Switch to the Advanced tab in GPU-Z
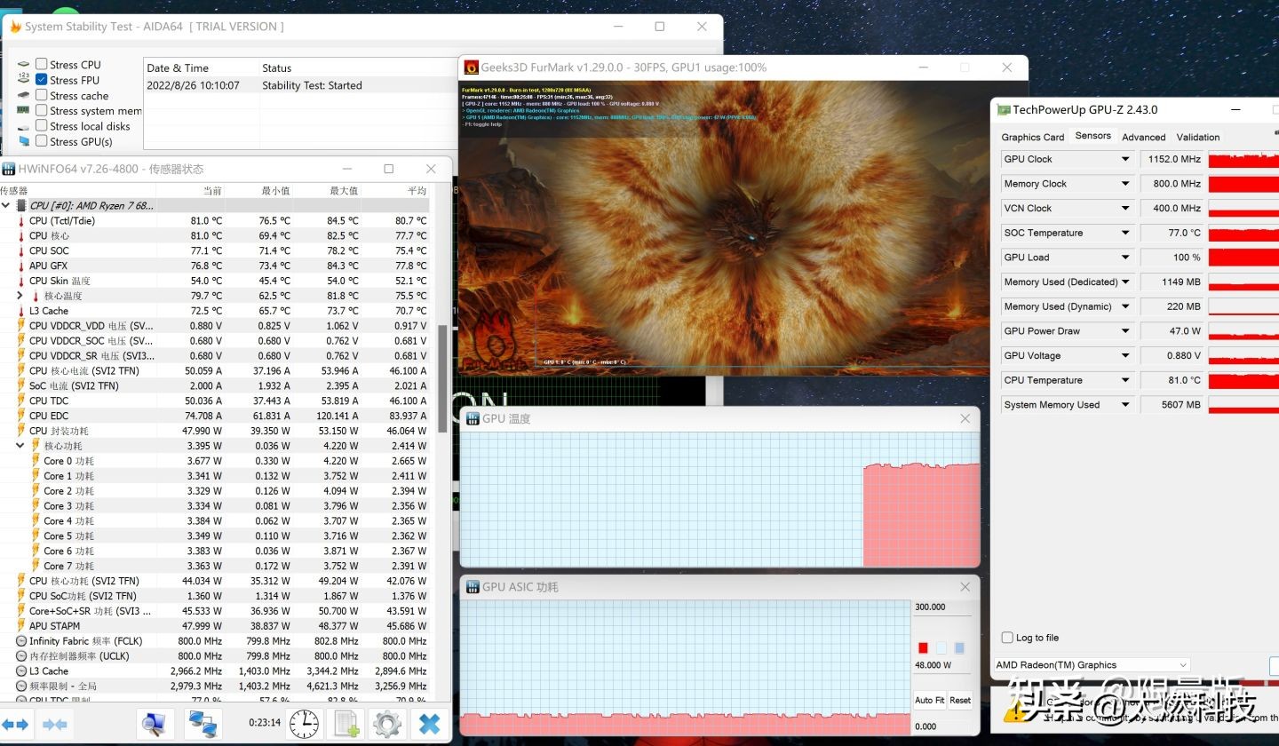Viewport: 1279px width, 746px height. [1143, 137]
